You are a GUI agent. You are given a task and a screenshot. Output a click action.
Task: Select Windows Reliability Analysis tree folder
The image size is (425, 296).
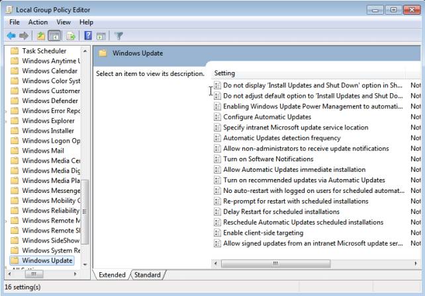pos(51,211)
